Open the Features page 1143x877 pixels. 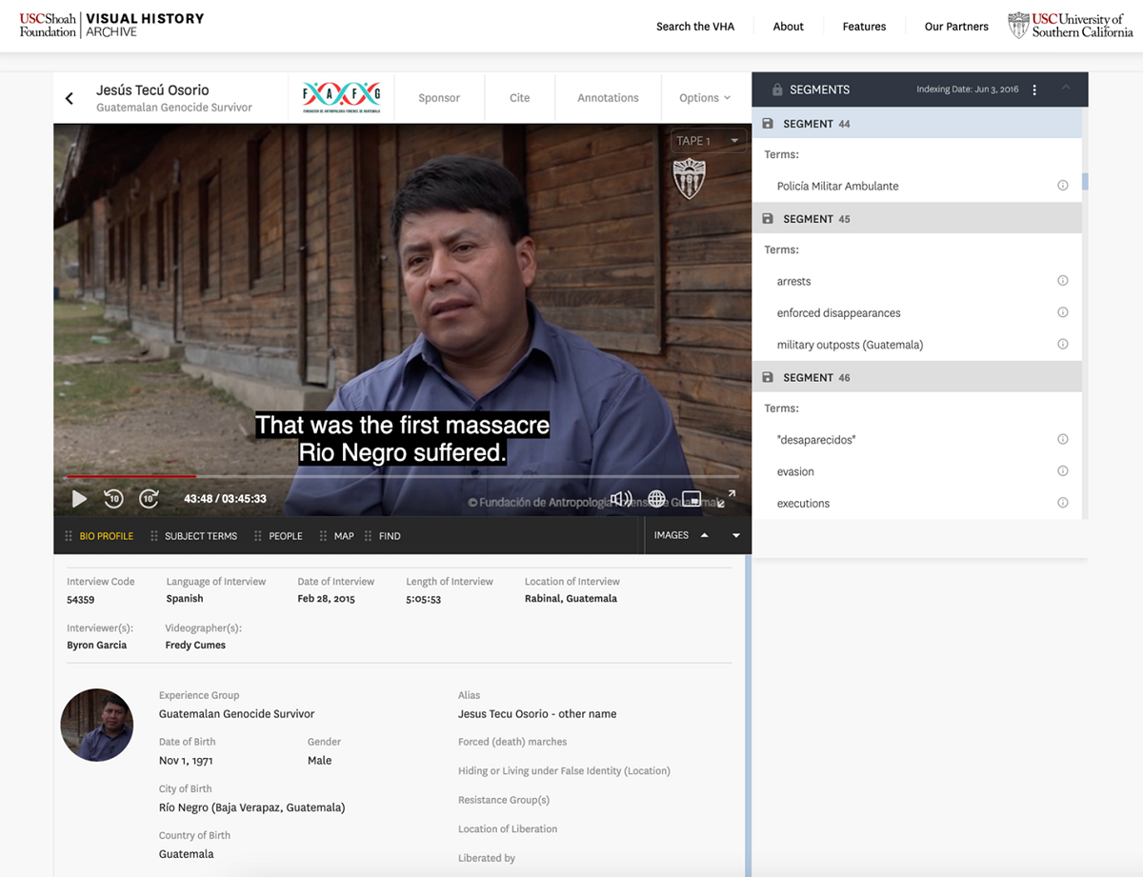pos(864,27)
